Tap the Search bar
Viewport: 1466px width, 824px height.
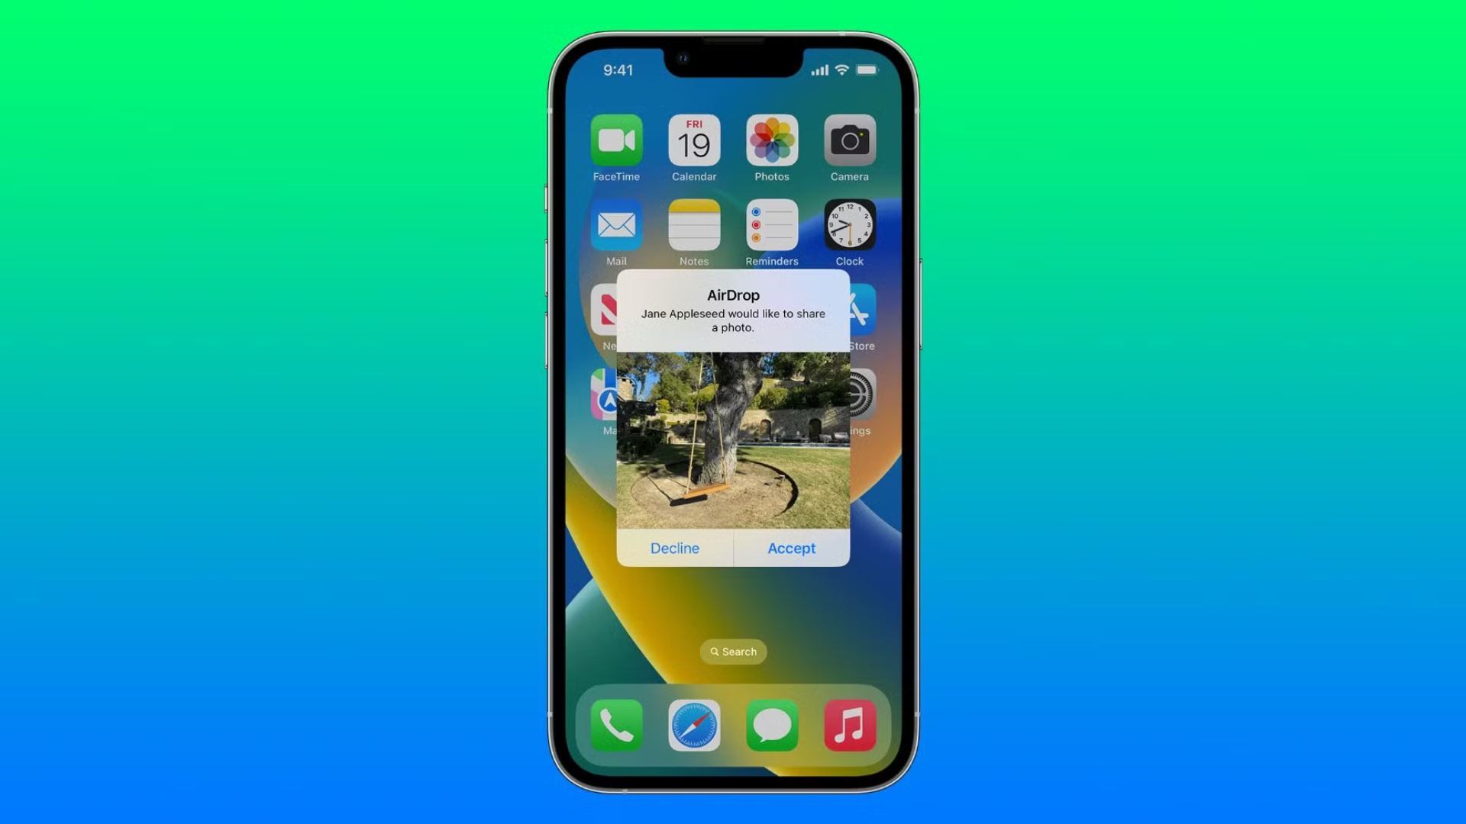pos(733,651)
